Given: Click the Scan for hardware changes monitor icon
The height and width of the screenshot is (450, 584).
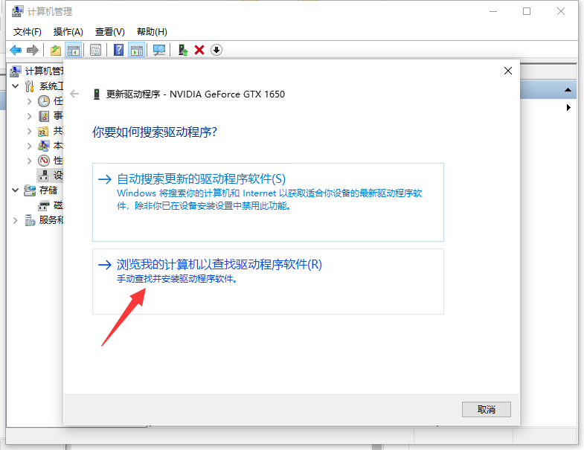Looking at the screenshot, I should tap(158, 50).
